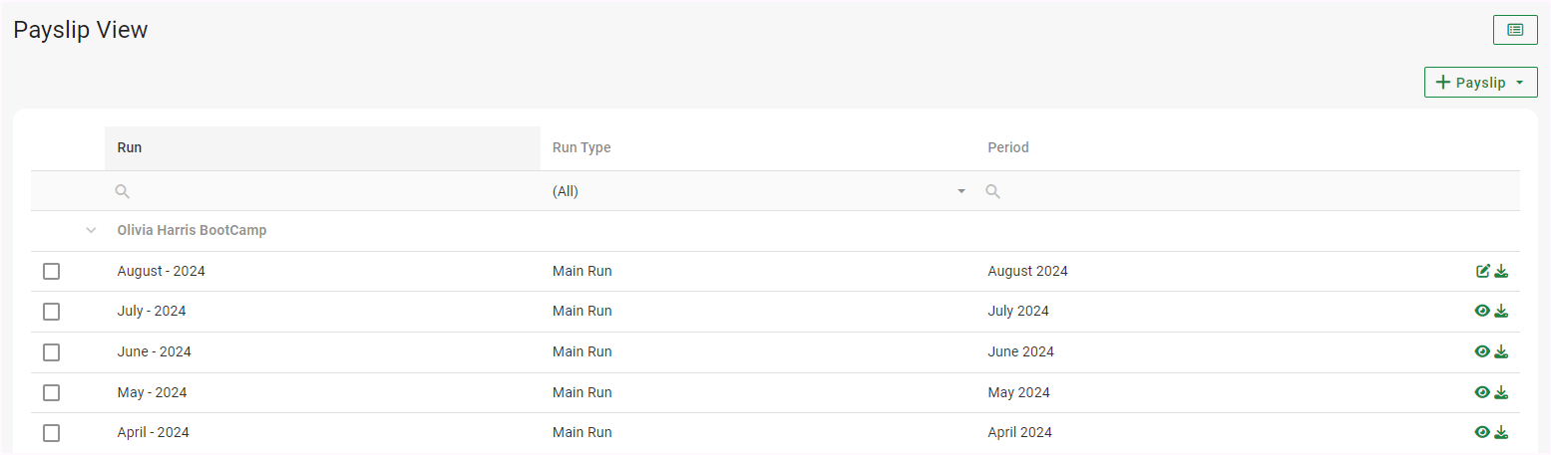The height and width of the screenshot is (455, 1551).
Task: Click the edit icon for August 2024
Action: (1483, 271)
